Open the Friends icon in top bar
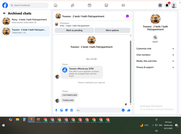This screenshot has height=134, width=181. 72,5
